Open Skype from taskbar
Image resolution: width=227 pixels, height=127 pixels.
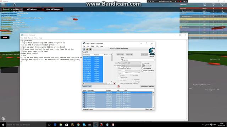tap(84, 125)
